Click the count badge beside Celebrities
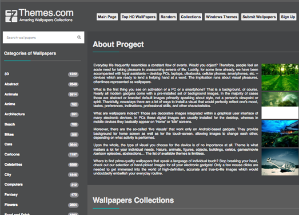The image size is (299, 215). tap(73, 165)
